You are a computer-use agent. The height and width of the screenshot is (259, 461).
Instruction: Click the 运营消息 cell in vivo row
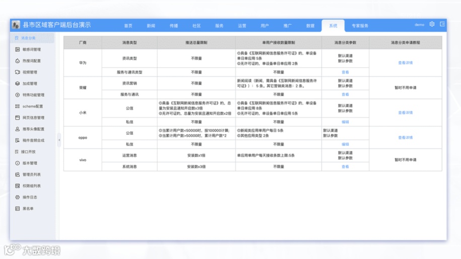pos(129,155)
